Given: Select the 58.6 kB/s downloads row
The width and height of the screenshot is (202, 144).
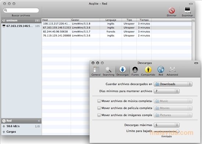Looking at the screenshot, I should tap(21, 126).
